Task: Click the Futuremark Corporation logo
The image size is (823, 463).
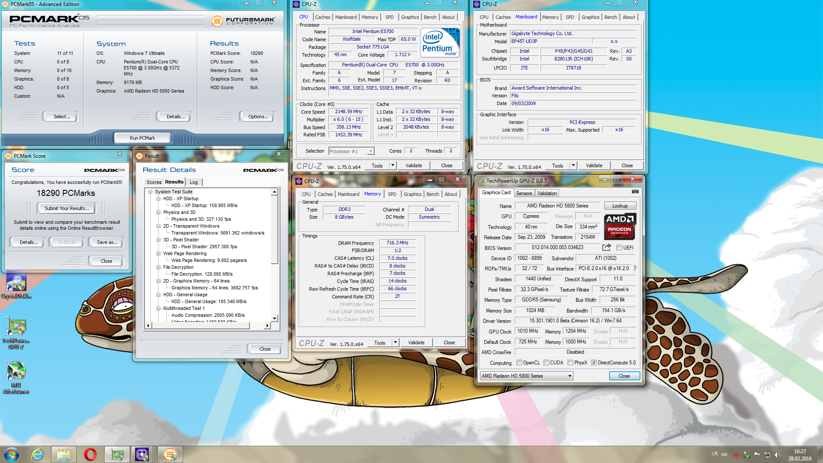Action: click(x=243, y=21)
